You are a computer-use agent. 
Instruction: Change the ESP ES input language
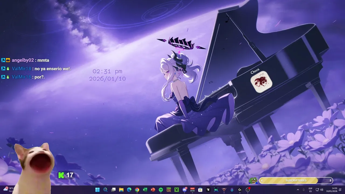[310, 190]
